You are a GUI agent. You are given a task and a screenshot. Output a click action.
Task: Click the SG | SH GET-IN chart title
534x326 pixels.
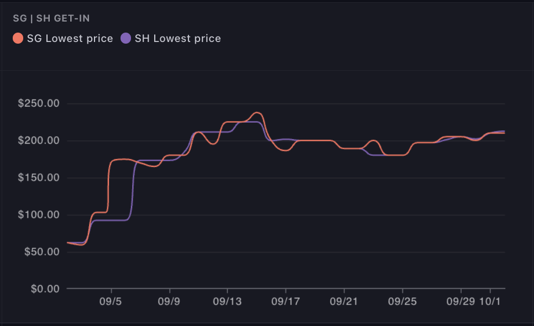[x=51, y=19]
